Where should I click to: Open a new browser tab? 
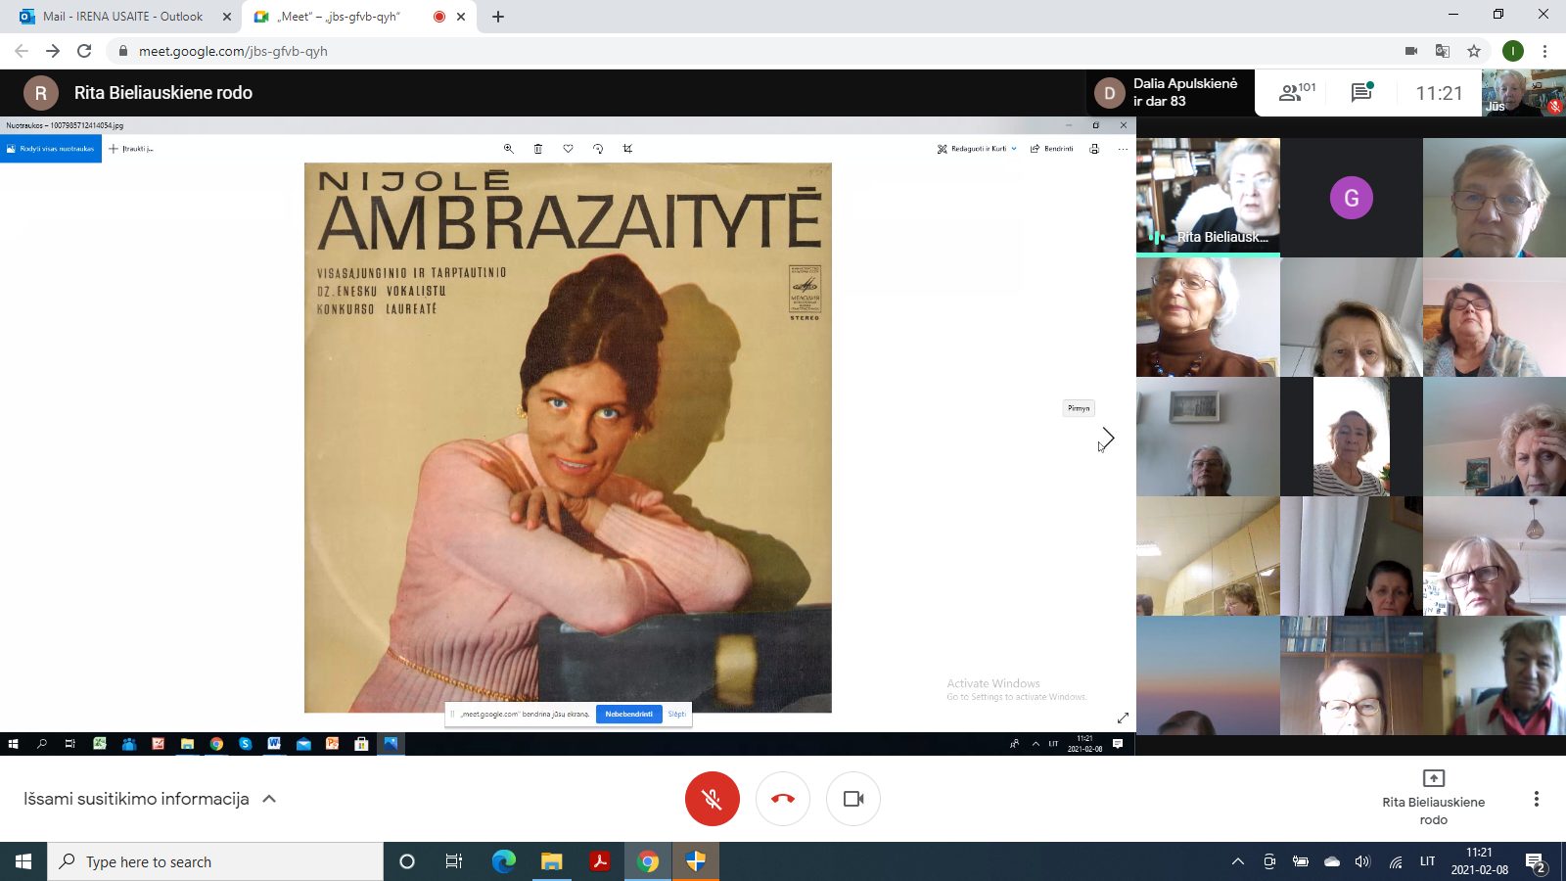498,17
